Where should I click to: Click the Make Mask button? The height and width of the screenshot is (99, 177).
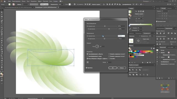click(146, 39)
